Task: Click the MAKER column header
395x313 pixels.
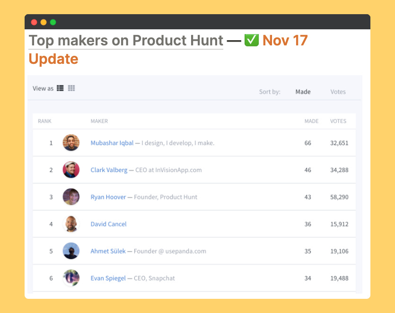Action: pos(99,121)
